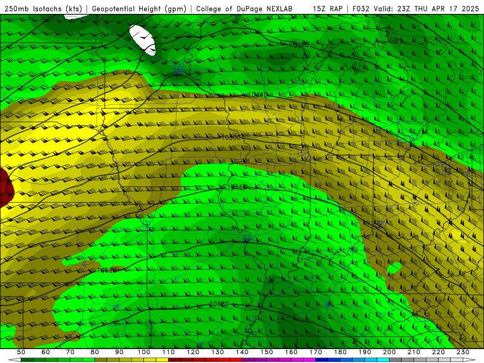The image size is (484, 363).
Task: Click the dark red jet max patch on the map
Action: tap(6, 187)
